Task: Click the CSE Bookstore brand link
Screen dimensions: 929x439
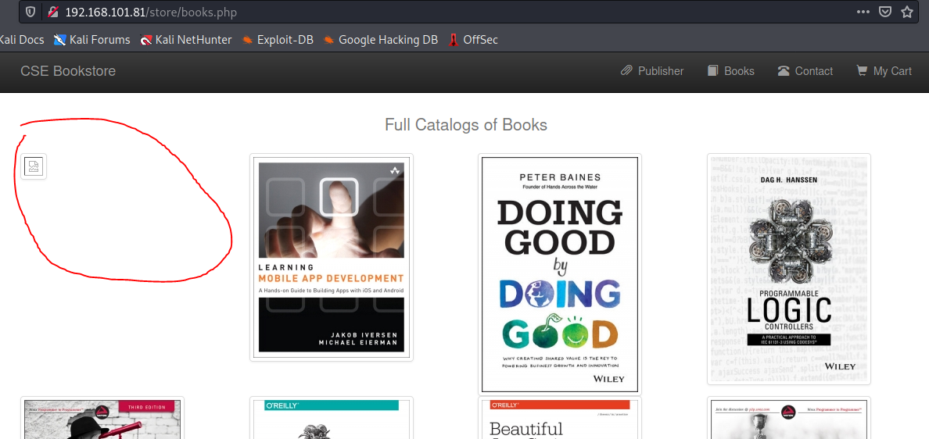Action: (x=68, y=71)
